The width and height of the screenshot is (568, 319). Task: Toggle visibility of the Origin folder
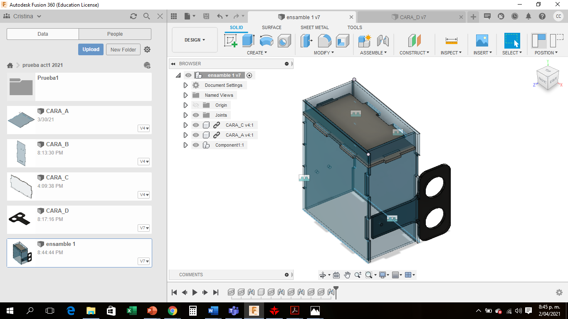click(196, 105)
